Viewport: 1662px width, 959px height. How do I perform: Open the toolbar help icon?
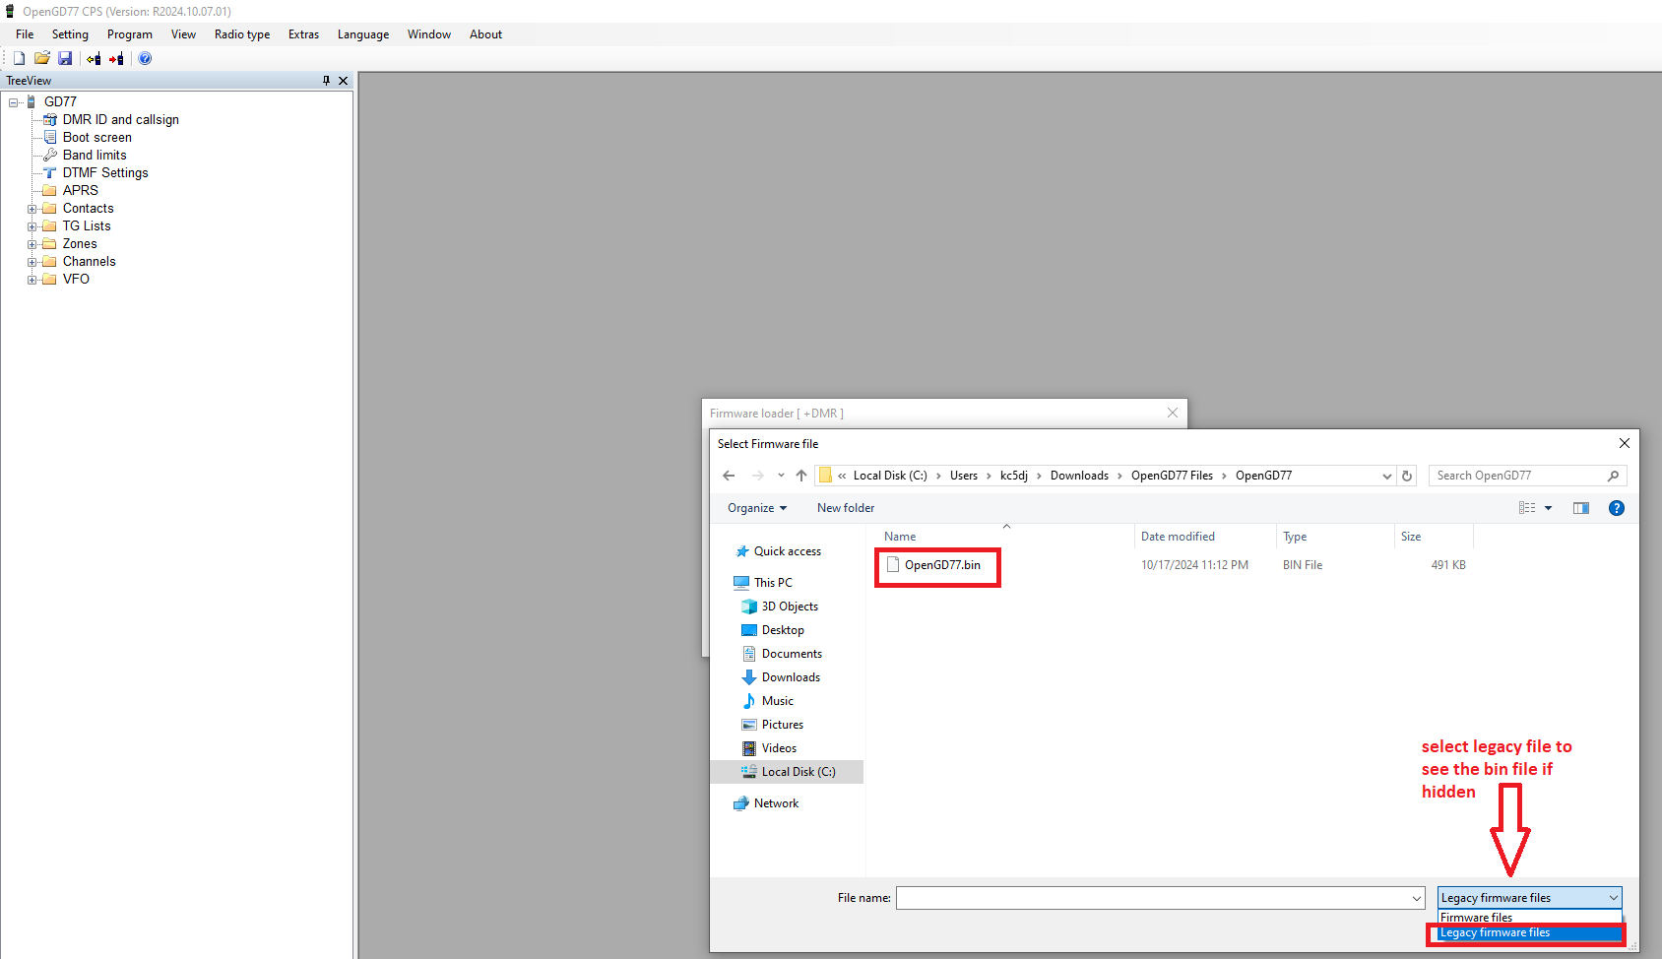[x=145, y=59]
